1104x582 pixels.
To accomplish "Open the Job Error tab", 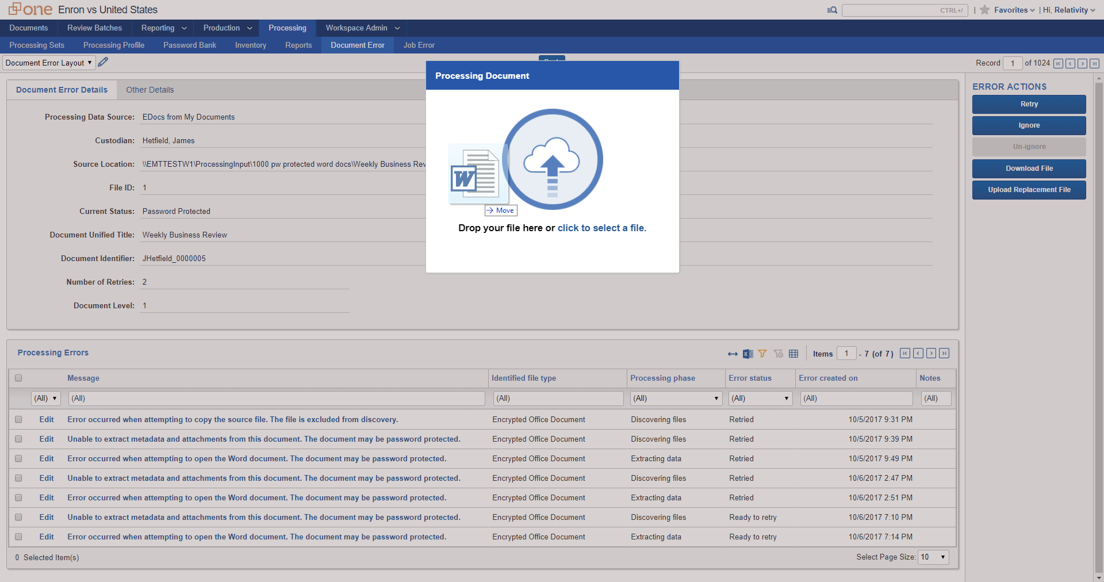I will 419,45.
